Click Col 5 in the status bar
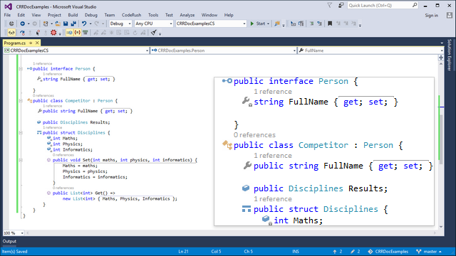456x256 pixels. pyautogui.click(x=216, y=252)
